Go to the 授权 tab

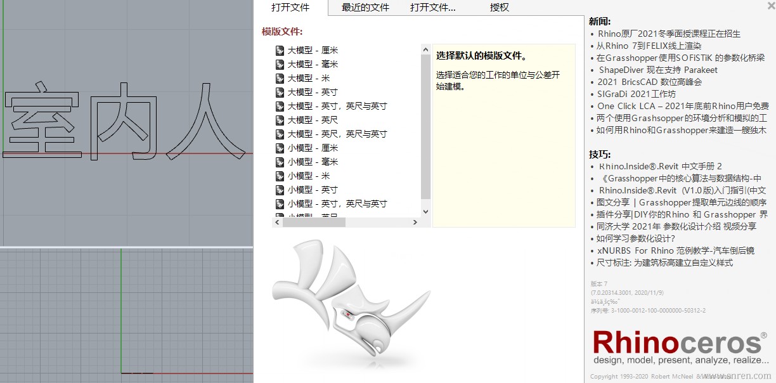pos(500,8)
